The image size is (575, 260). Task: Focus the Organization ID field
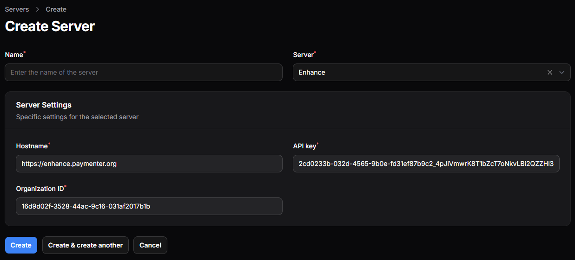coord(149,206)
